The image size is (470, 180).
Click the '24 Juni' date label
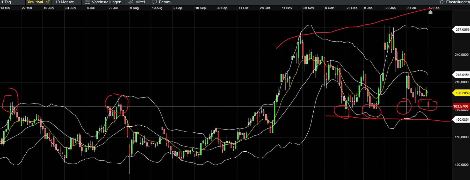click(x=71, y=8)
